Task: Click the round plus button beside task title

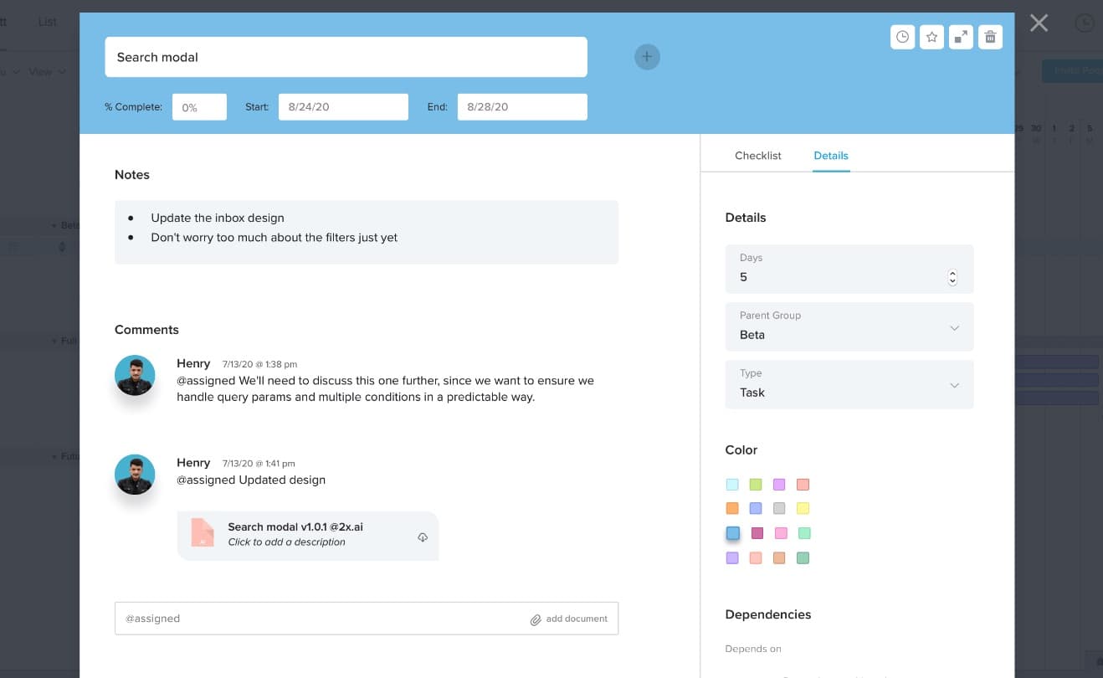Action: click(x=647, y=57)
